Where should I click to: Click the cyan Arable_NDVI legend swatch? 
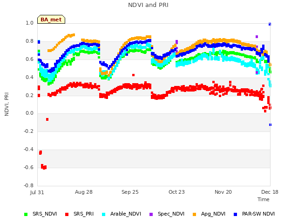click(x=103, y=214)
